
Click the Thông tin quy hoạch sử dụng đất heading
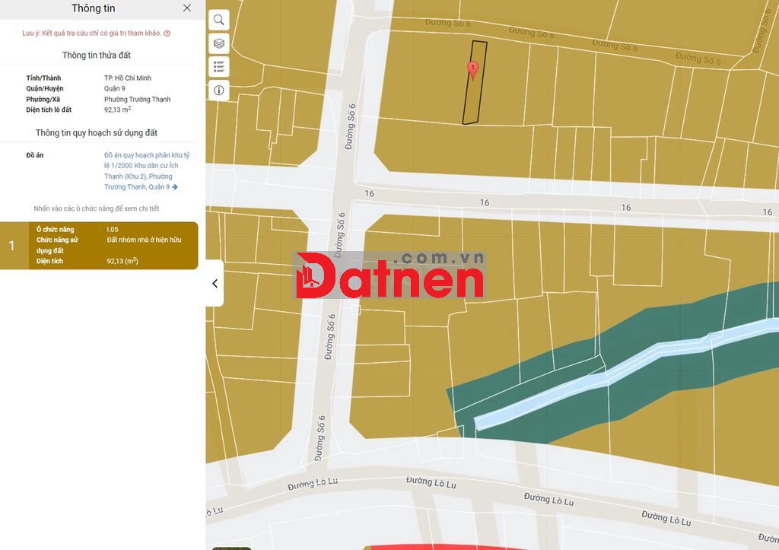[x=97, y=133]
